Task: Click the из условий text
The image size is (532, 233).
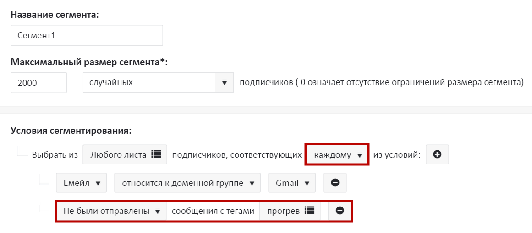Action: (x=397, y=155)
